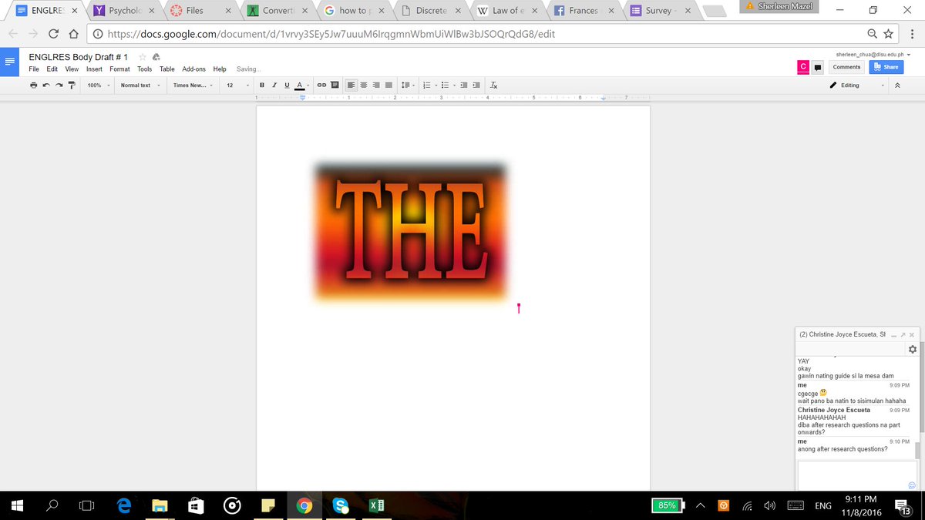
Task: Select the THE word art image
Action: point(409,231)
